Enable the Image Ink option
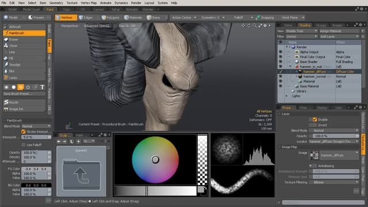The image size is (368, 207). (x=24, y=109)
